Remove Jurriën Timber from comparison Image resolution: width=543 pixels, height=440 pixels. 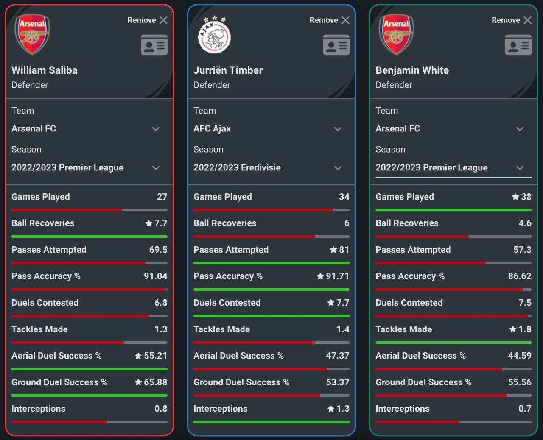330,20
